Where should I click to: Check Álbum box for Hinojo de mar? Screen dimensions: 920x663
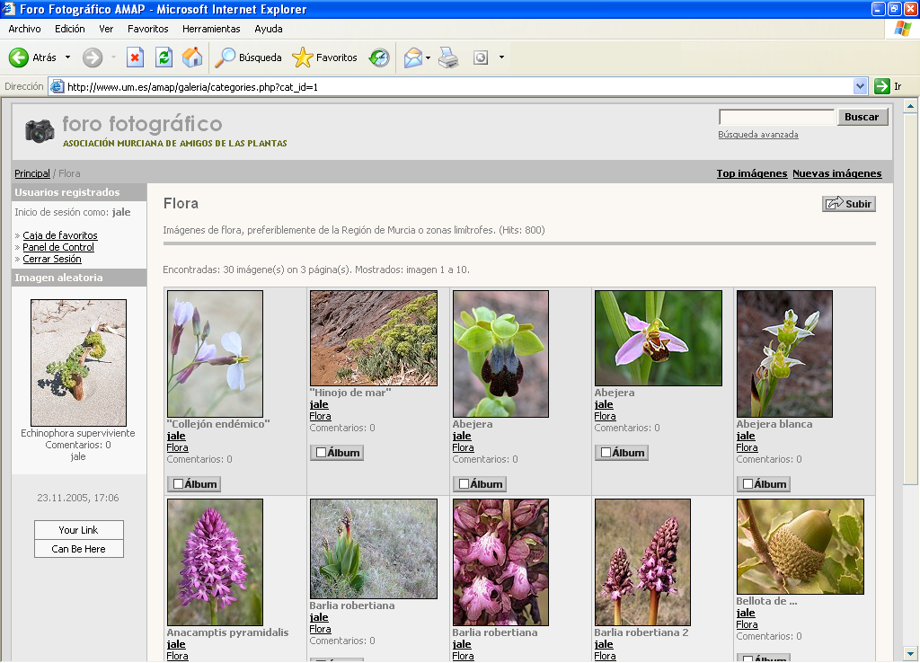click(321, 453)
